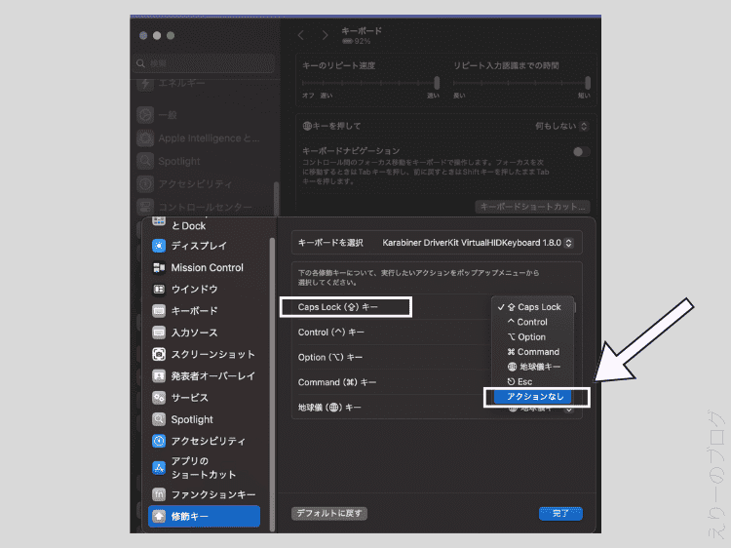Click the ファンクションキー fn icon
Image resolution: width=731 pixels, height=548 pixels.
(159, 494)
